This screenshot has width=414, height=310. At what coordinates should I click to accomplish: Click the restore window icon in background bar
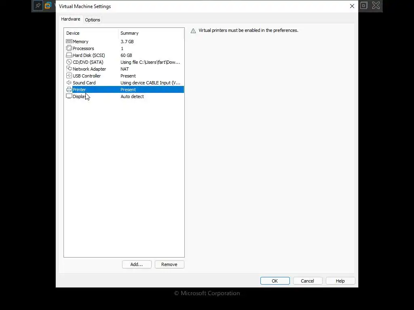(363, 5)
